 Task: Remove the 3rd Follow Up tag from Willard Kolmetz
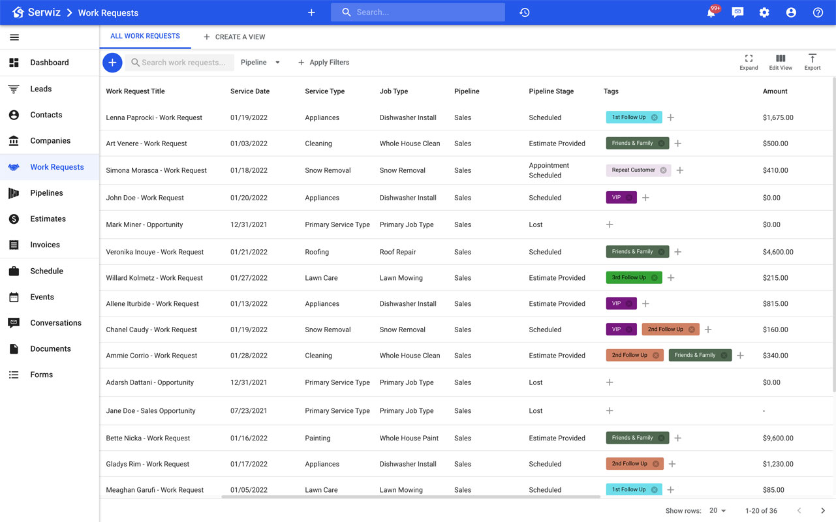pos(655,278)
